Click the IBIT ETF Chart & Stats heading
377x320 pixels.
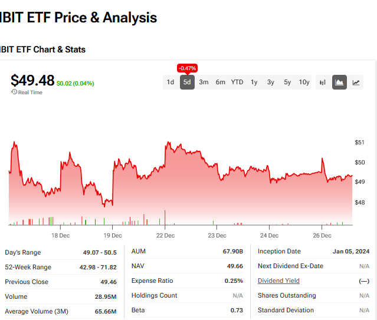pyautogui.click(x=42, y=50)
